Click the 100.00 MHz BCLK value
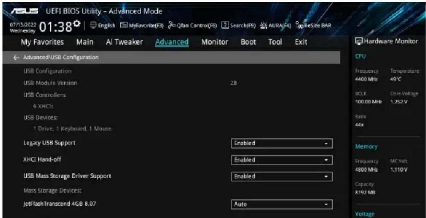 click(x=368, y=102)
